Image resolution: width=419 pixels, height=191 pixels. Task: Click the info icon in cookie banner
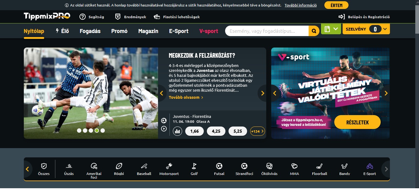point(67,5)
